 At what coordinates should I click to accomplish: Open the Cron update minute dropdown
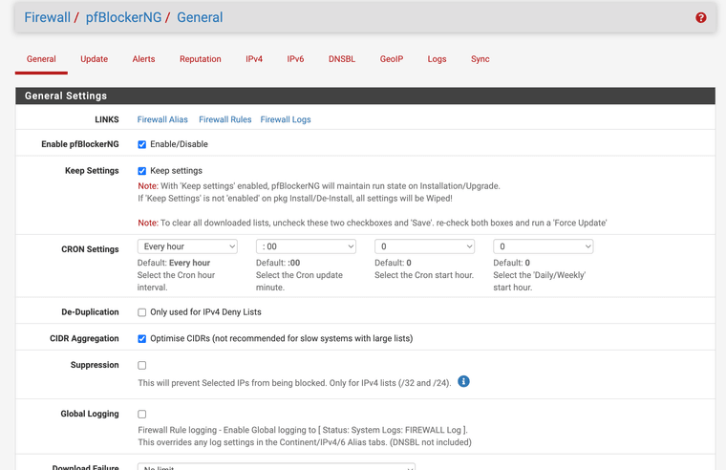point(306,246)
